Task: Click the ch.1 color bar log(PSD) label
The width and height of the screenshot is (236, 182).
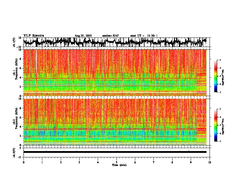Action: pyautogui.click(x=223, y=78)
